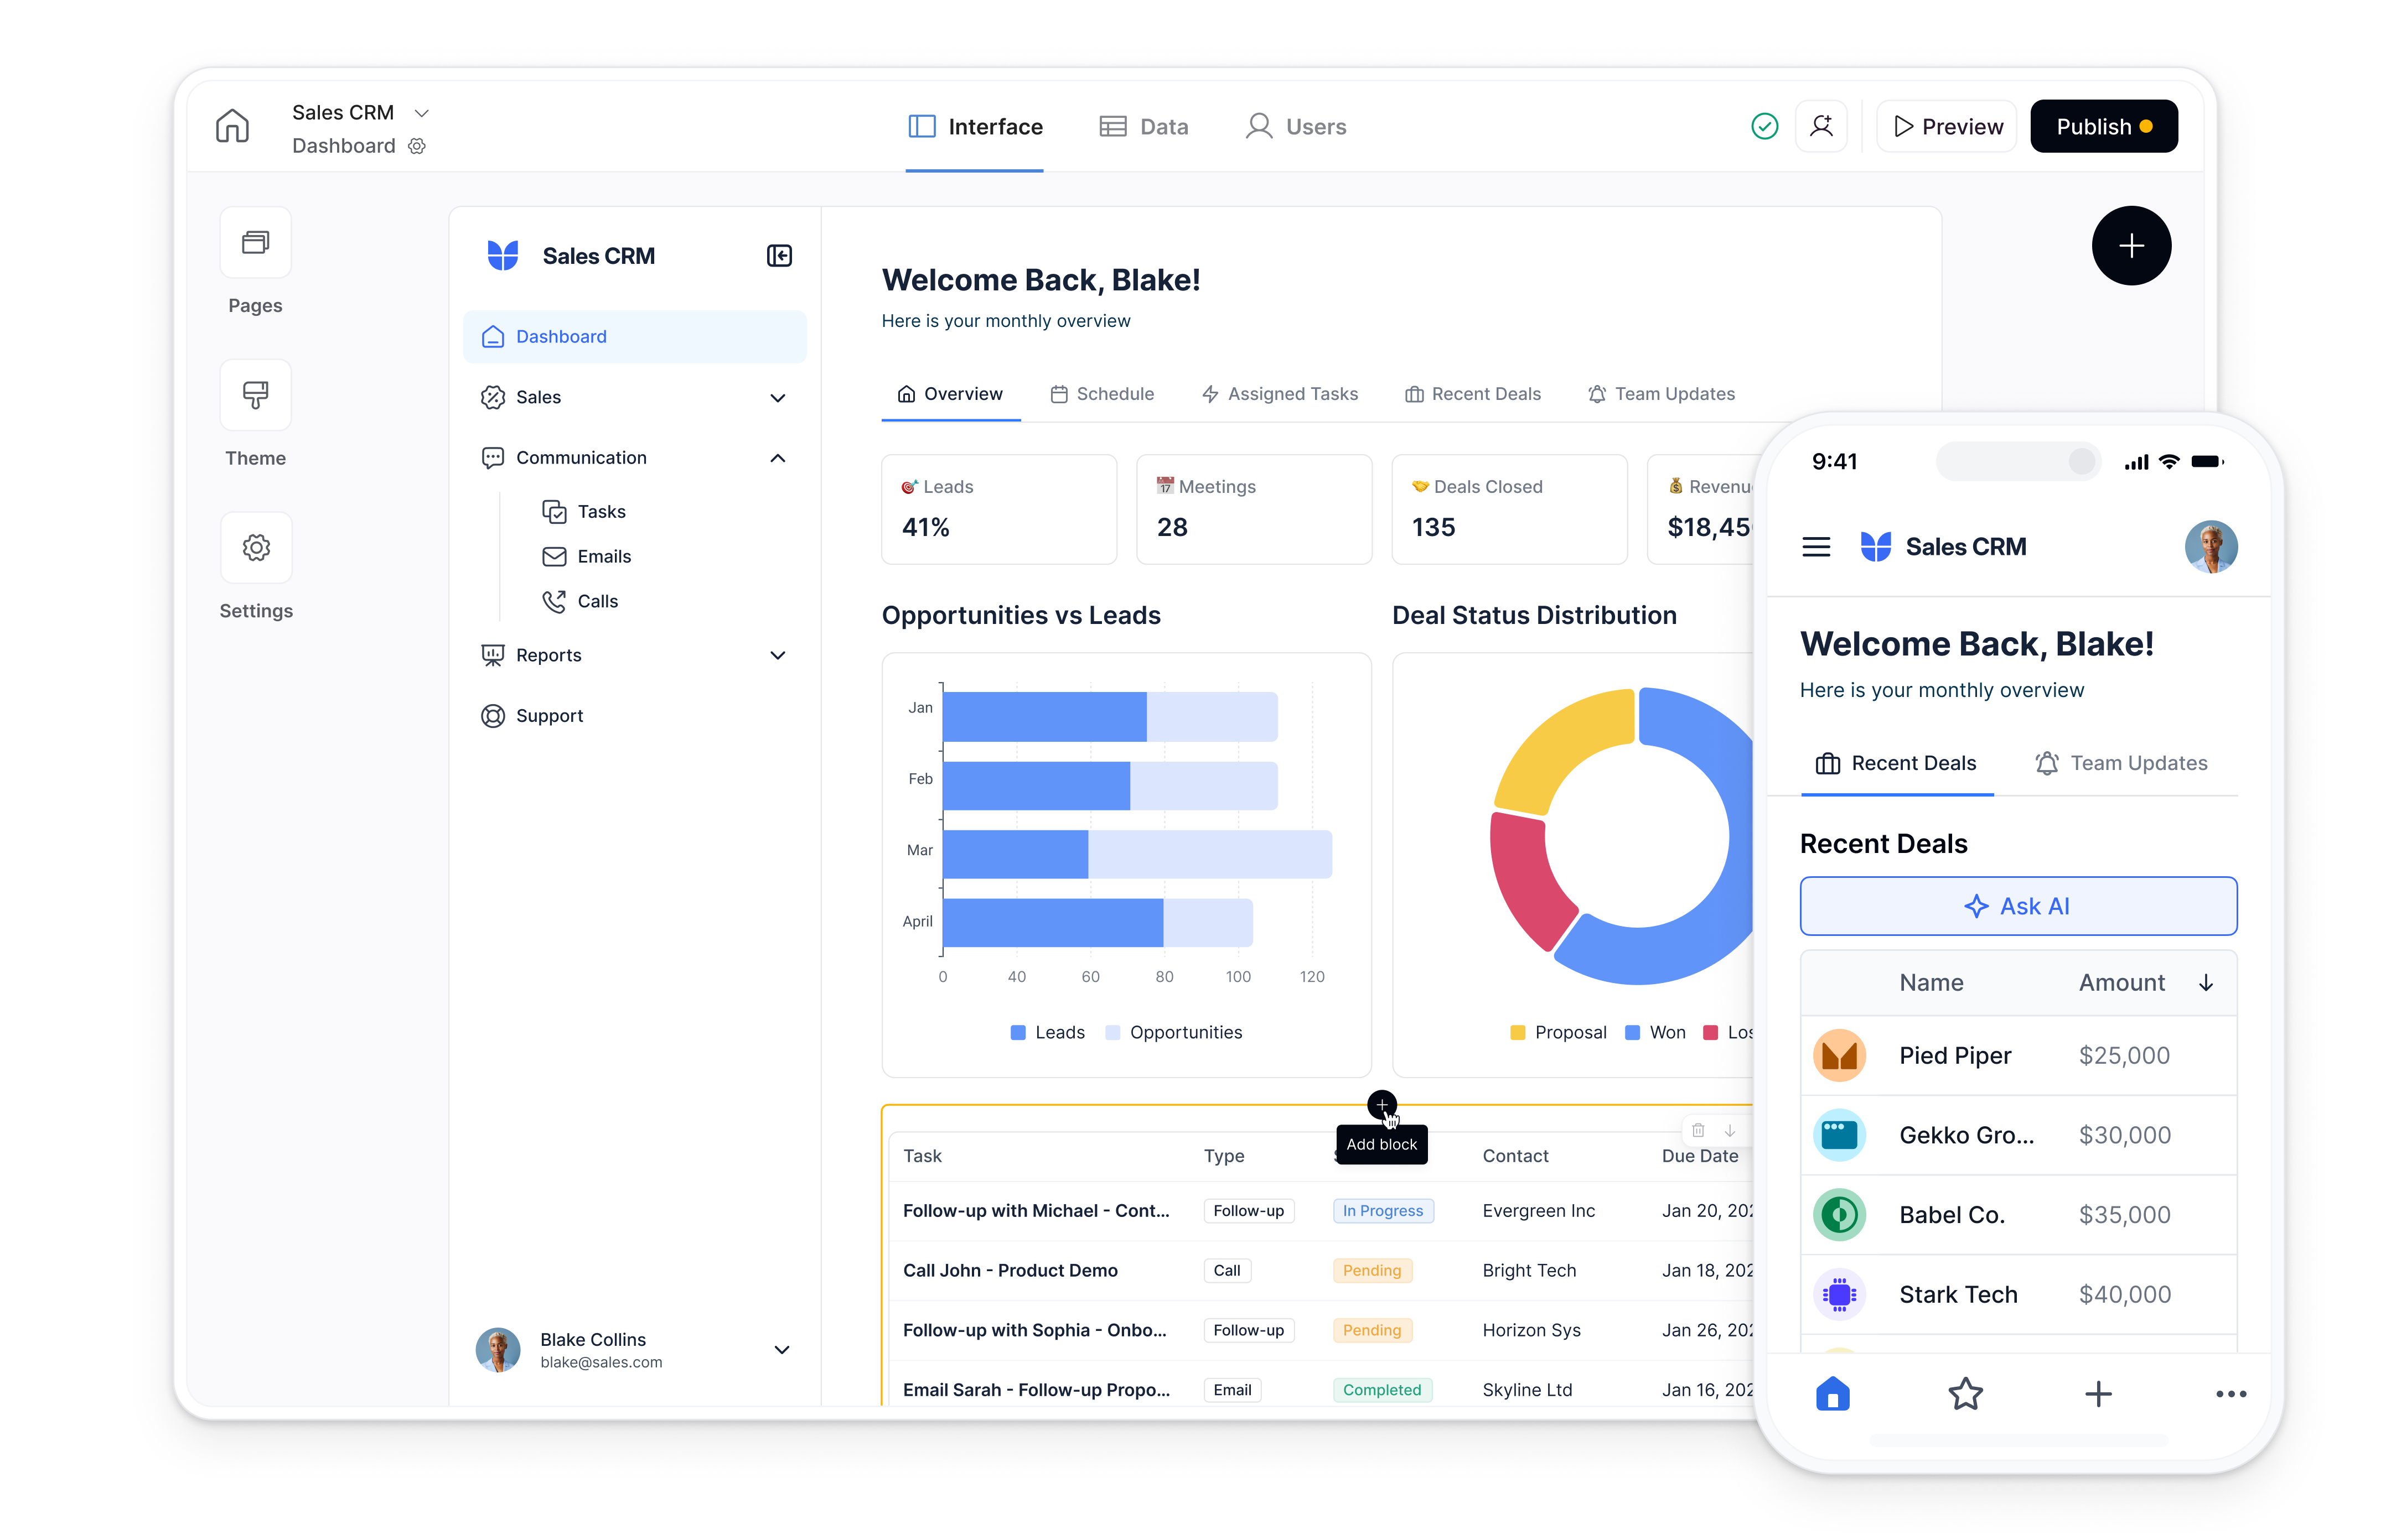Image resolution: width=2391 pixels, height=1540 pixels.
Task: Open Tasks under Communication
Action: tap(584, 511)
